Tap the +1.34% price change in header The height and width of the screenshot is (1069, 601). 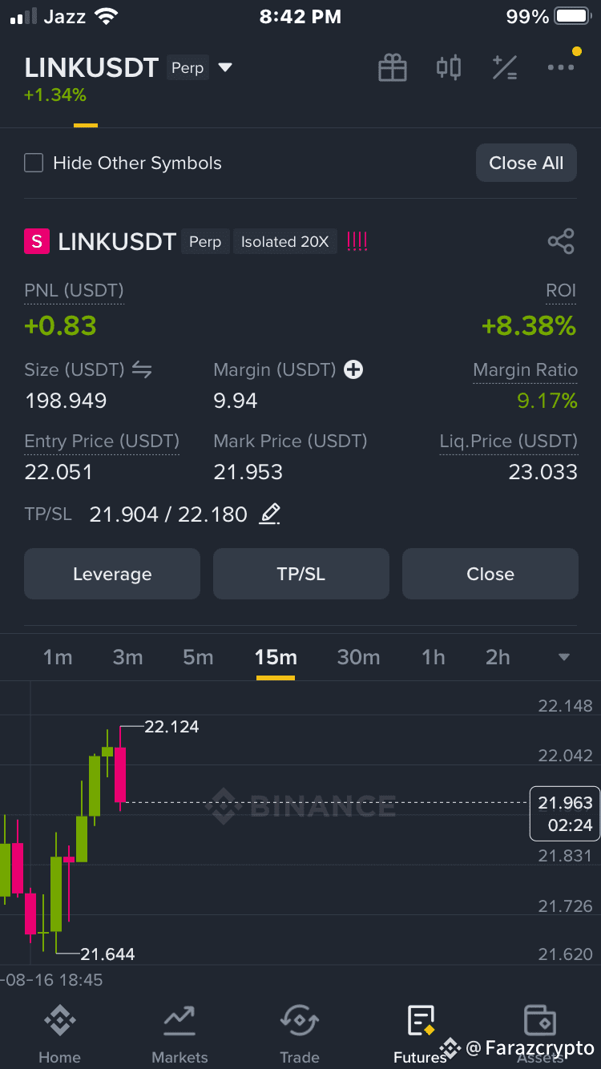tap(55, 95)
